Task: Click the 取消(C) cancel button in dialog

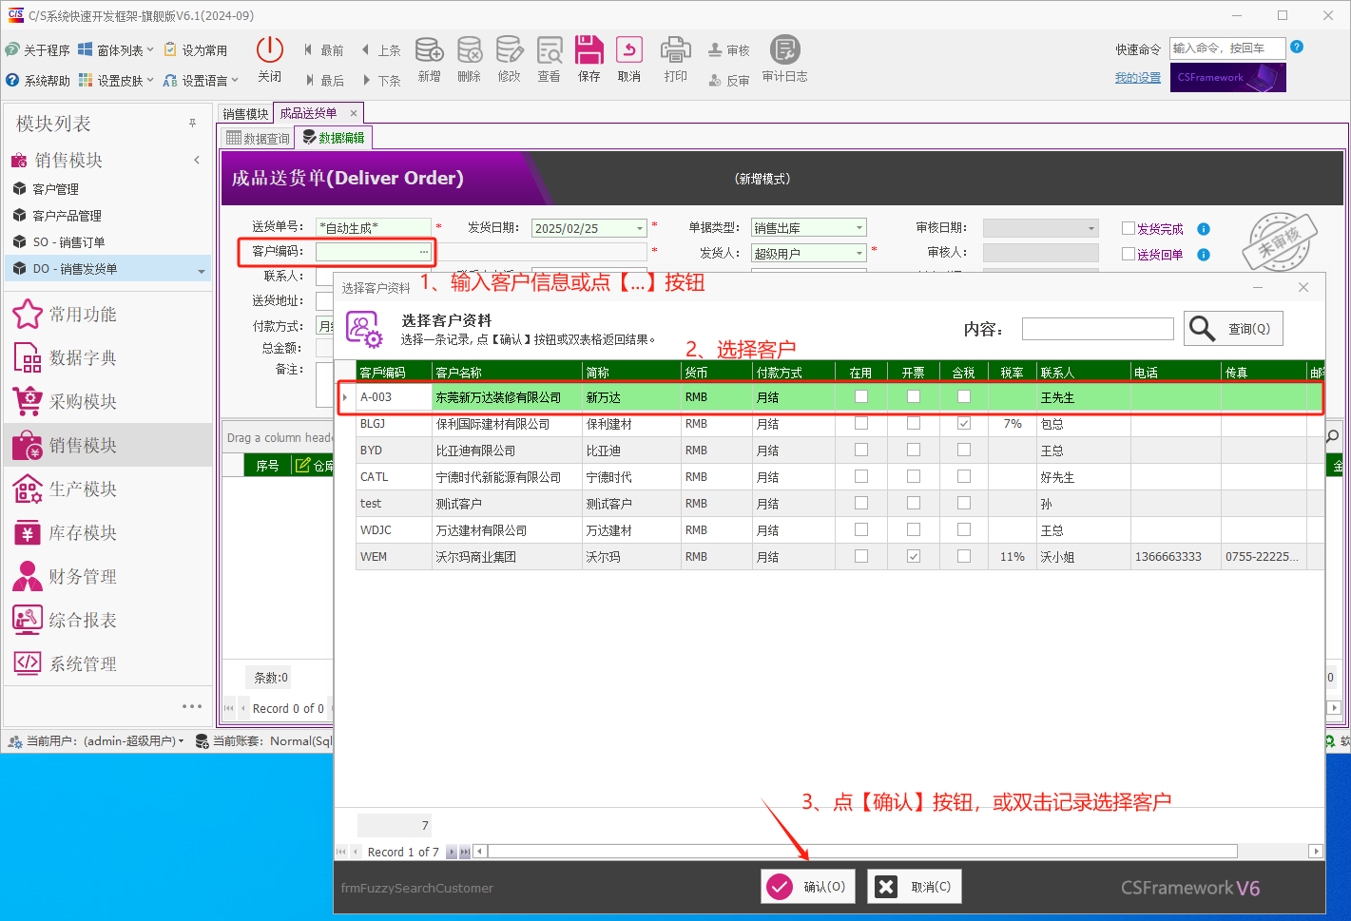Action: [914, 887]
